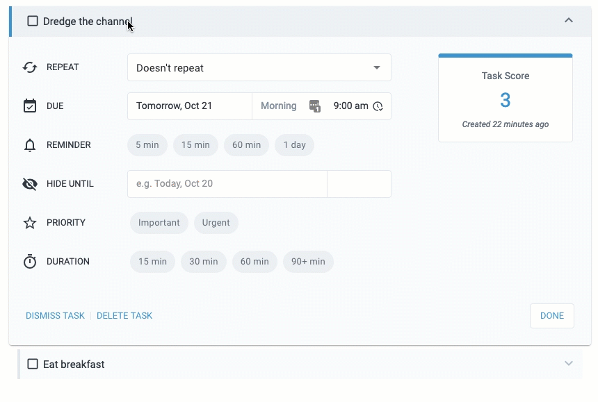Click the priority star icon

click(30, 223)
